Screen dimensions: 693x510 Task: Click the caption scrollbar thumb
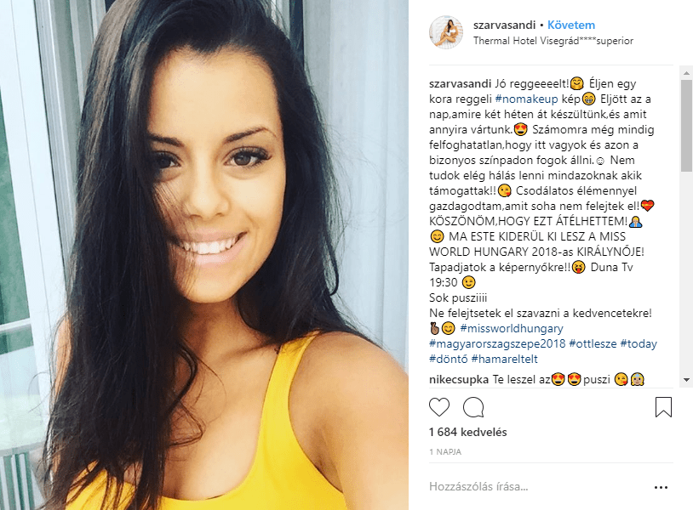687,126
